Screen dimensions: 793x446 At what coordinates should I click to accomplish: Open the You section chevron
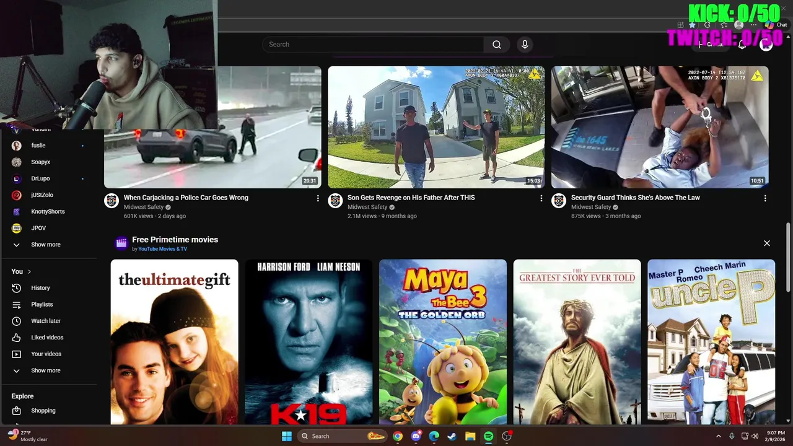click(x=29, y=271)
